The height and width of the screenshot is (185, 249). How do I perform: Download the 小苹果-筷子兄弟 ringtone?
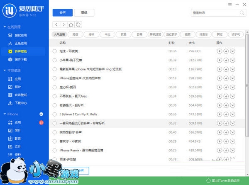tap(226, 60)
